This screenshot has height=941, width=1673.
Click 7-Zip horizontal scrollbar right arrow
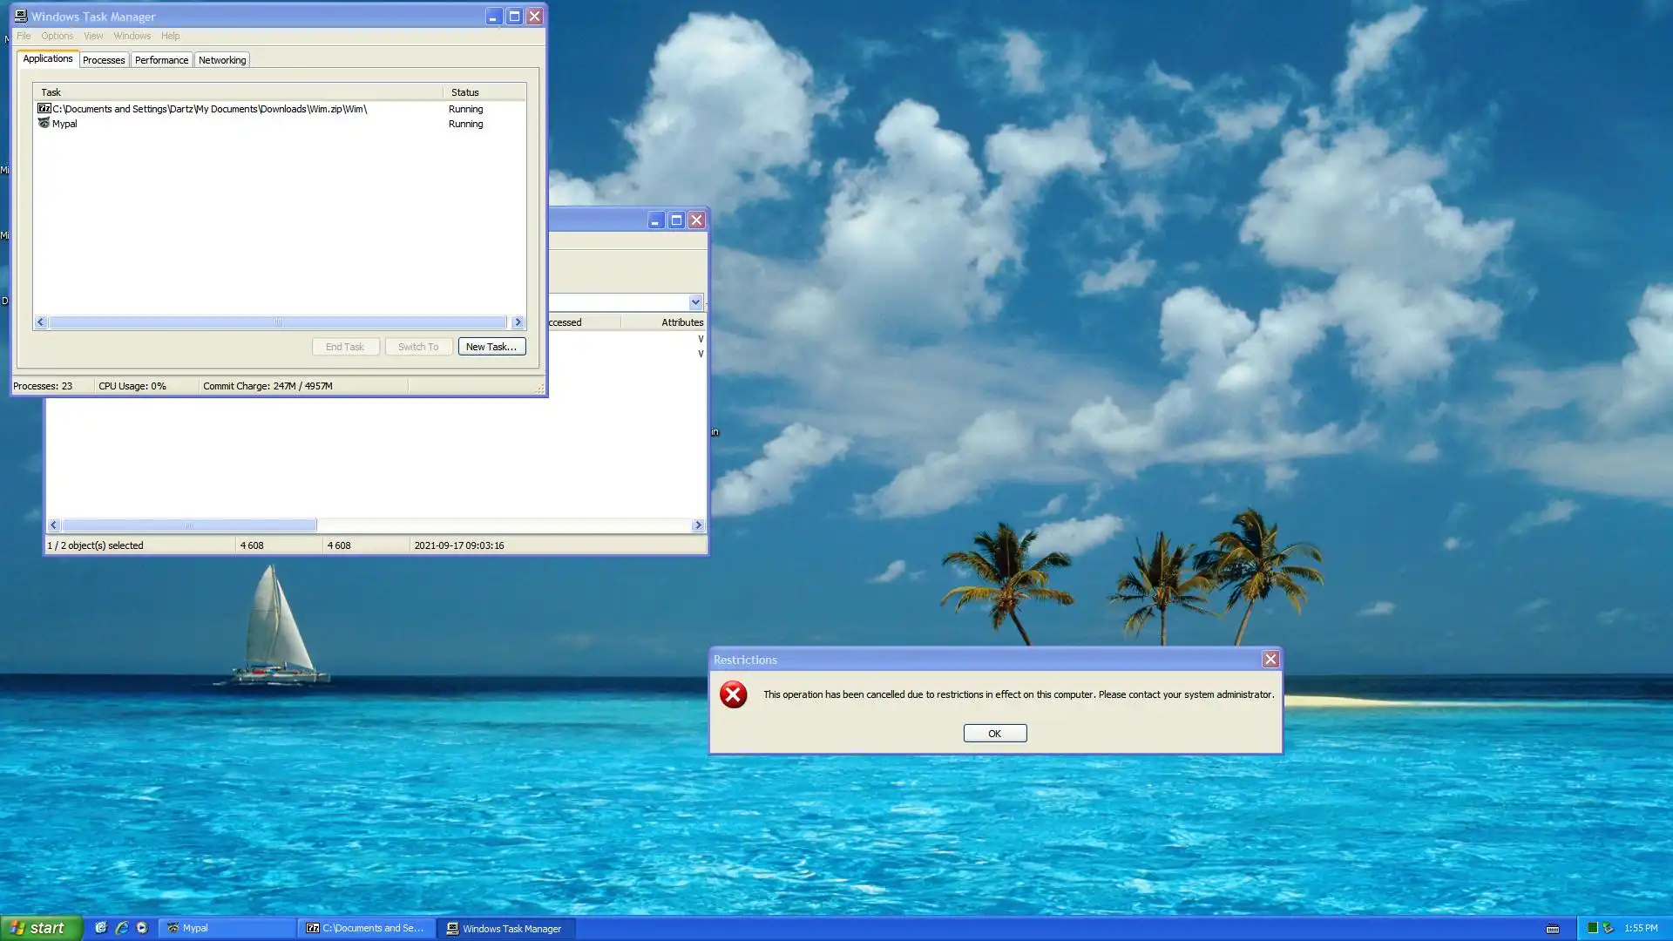[x=698, y=525]
